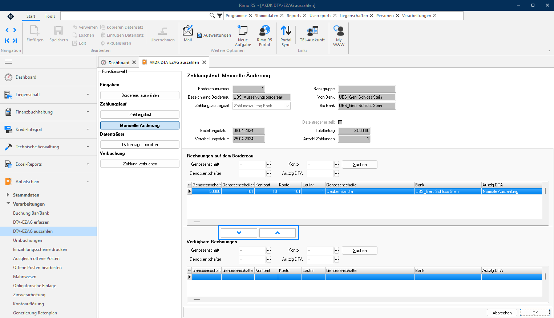Move invoice down to available list
The width and height of the screenshot is (554, 318).
tap(239, 233)
